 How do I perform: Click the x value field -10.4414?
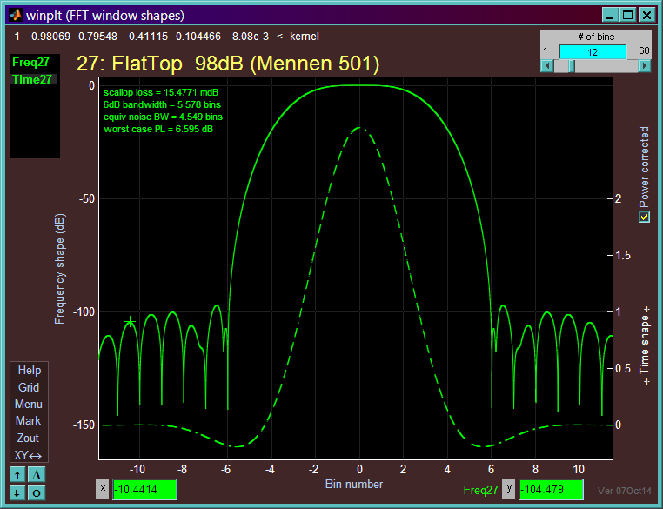pos(144,490)
